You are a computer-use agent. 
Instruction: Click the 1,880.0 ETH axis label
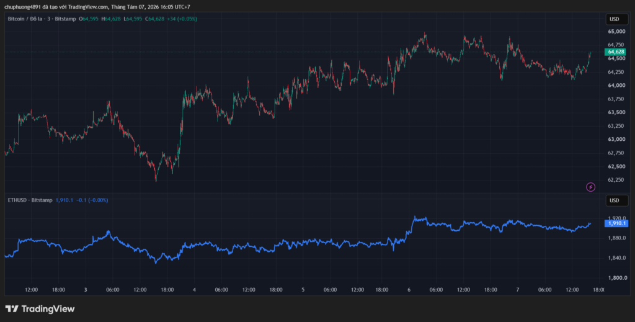618,238
